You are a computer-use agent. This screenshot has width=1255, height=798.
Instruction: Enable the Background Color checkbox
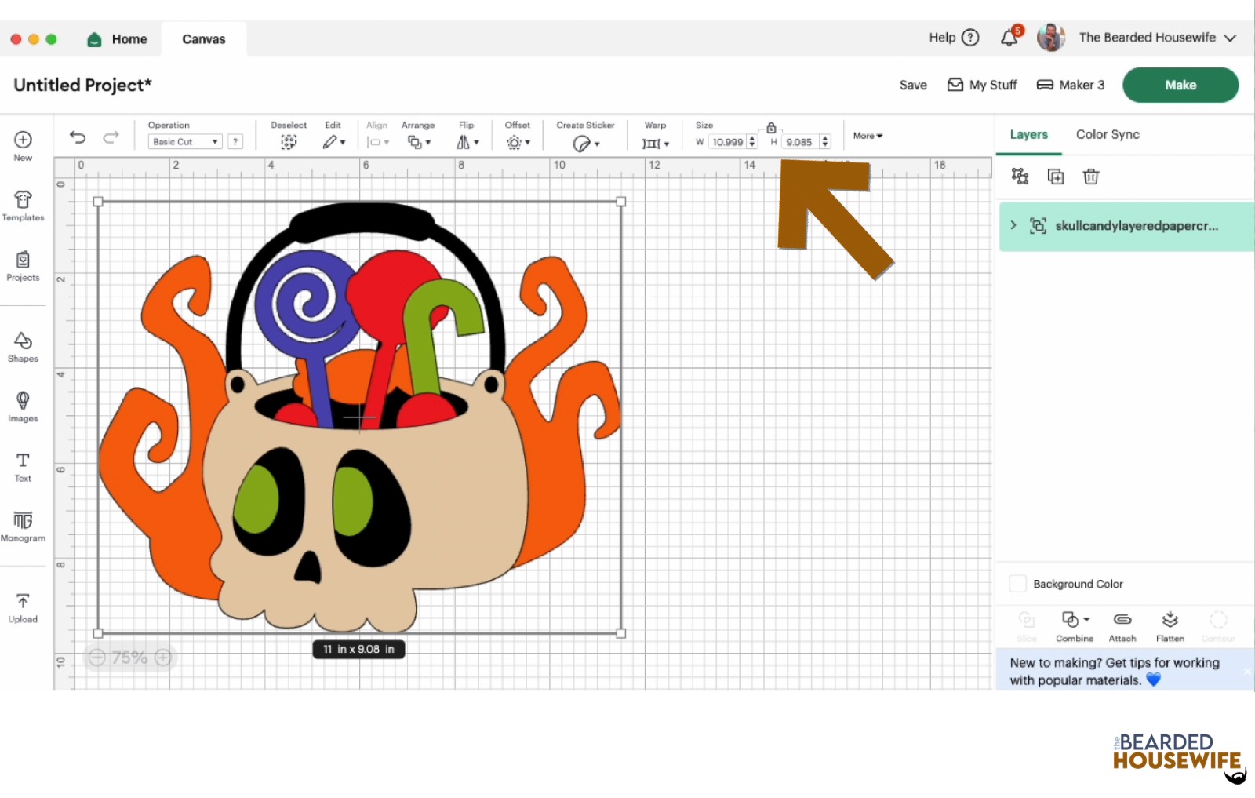[x=1017, y=583]
